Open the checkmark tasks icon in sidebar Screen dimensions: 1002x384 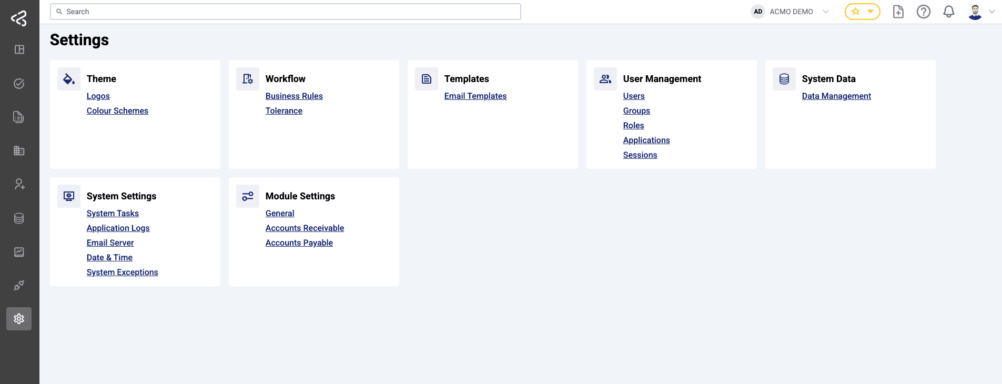coord(19,84)
